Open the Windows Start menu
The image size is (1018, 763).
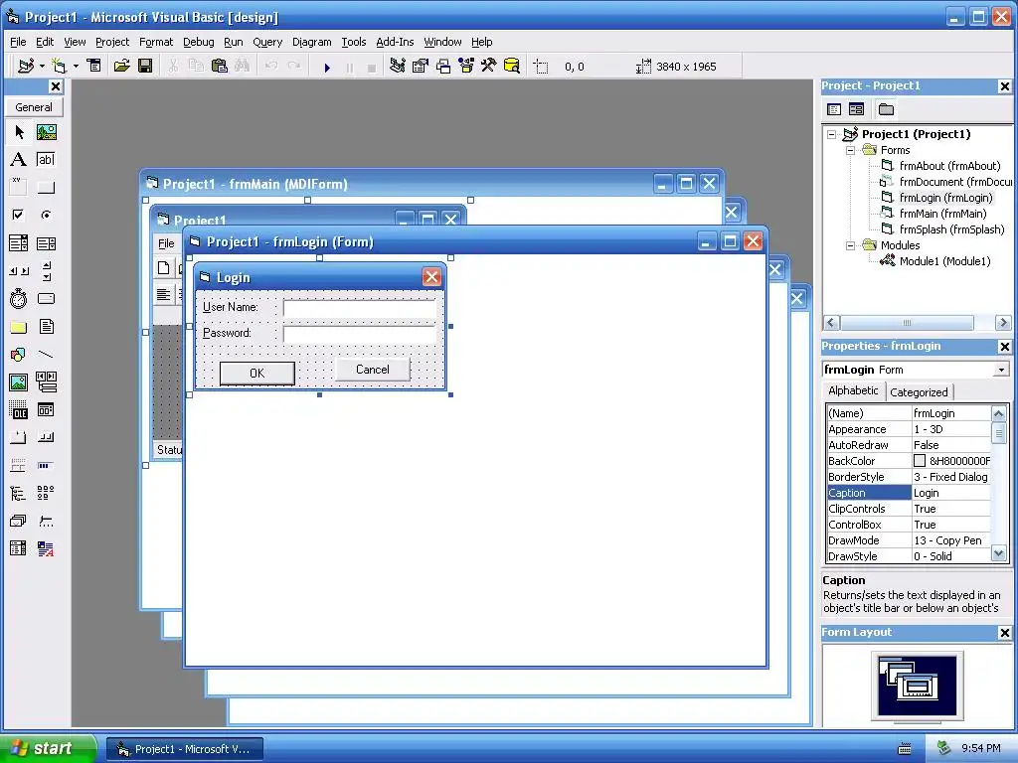tap(48, 748)
